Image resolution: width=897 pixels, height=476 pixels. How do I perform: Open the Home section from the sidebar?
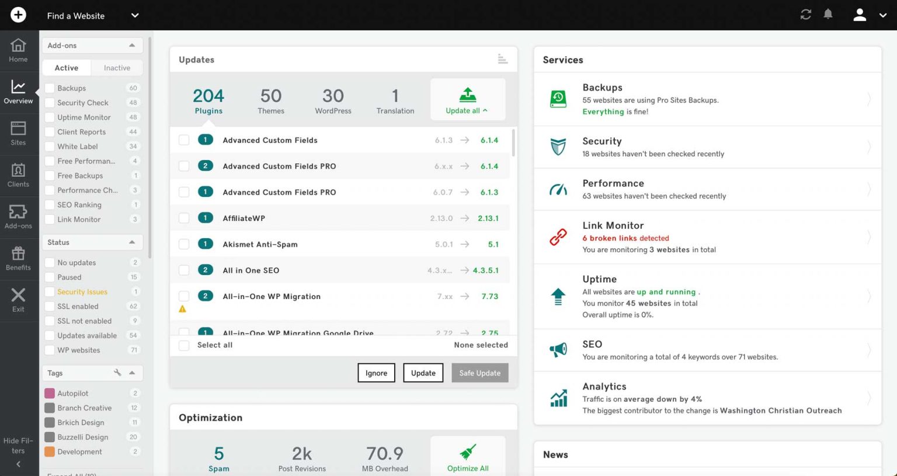point(18,51)
